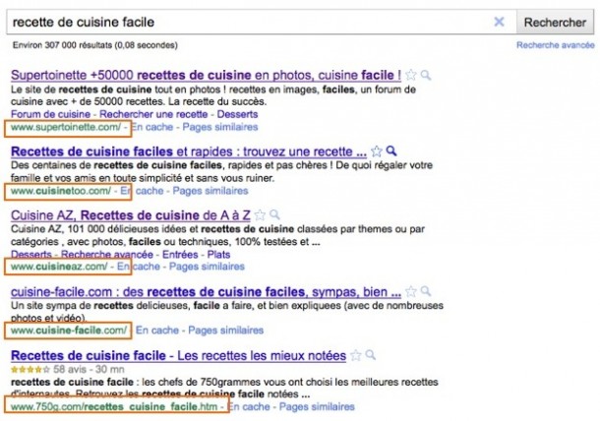Click the 'Environ 307 000 résultats' count text
The height and width of the screenshot is (421, 600).
pyautogui.click(x=94, y=45)
